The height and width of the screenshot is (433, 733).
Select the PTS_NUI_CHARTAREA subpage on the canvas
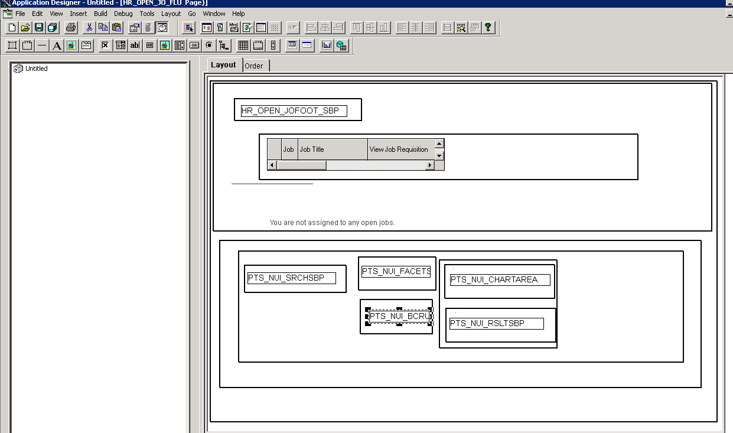[x=499, y=279]
